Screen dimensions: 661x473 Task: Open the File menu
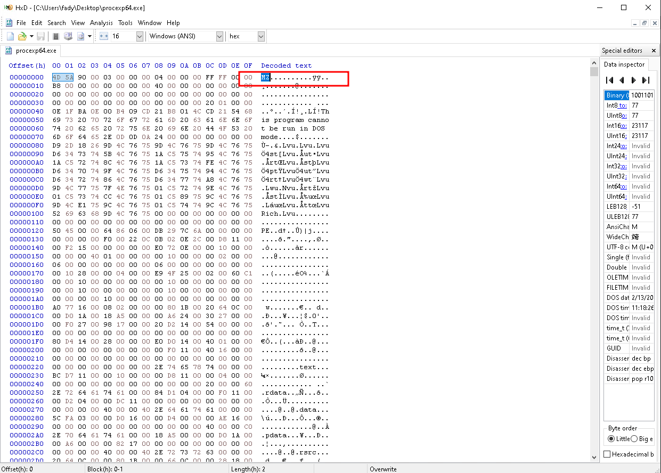(x=21, y=23)
